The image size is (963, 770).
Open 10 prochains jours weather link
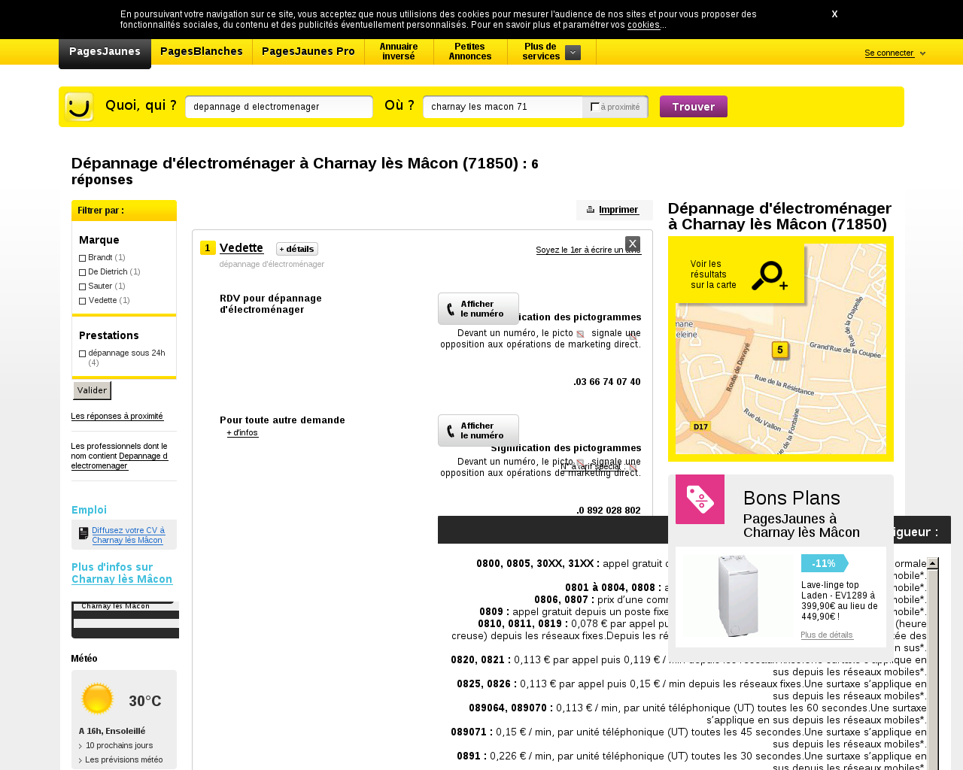coord(119,746)
